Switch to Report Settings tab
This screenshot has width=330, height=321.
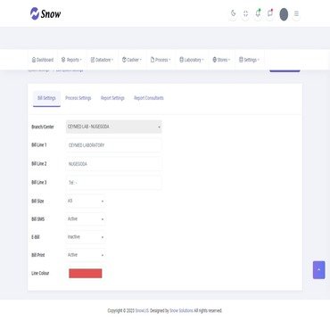pos(112,98)
